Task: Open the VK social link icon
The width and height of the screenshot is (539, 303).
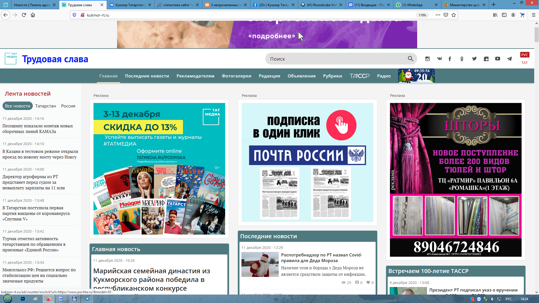Action: (439, 59)
